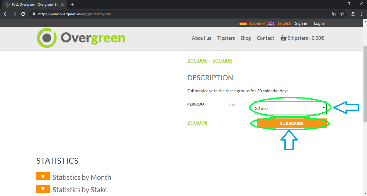Bookmark this page with star icon

click(342, 14)
